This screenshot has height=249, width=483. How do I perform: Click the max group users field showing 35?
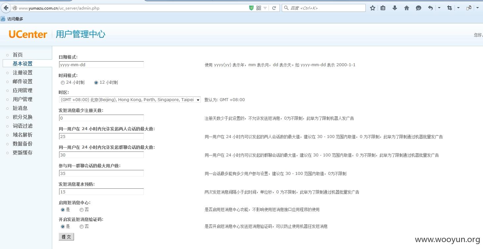click(101, 173)
